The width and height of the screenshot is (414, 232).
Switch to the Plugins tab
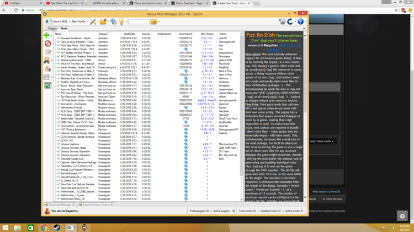(x=52, y=29)
